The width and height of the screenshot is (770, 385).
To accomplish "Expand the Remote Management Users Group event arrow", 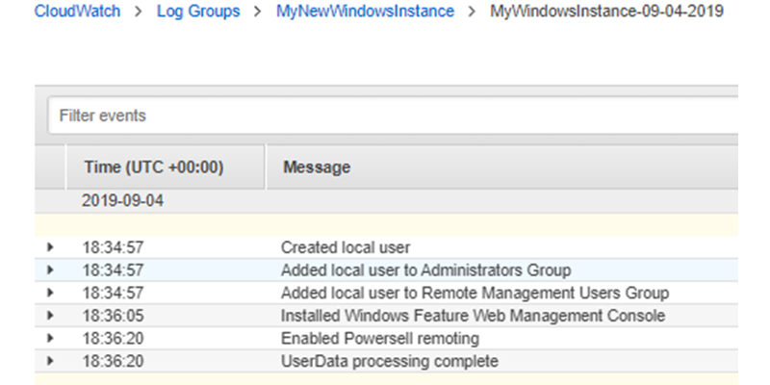I will tap(50, 293).
